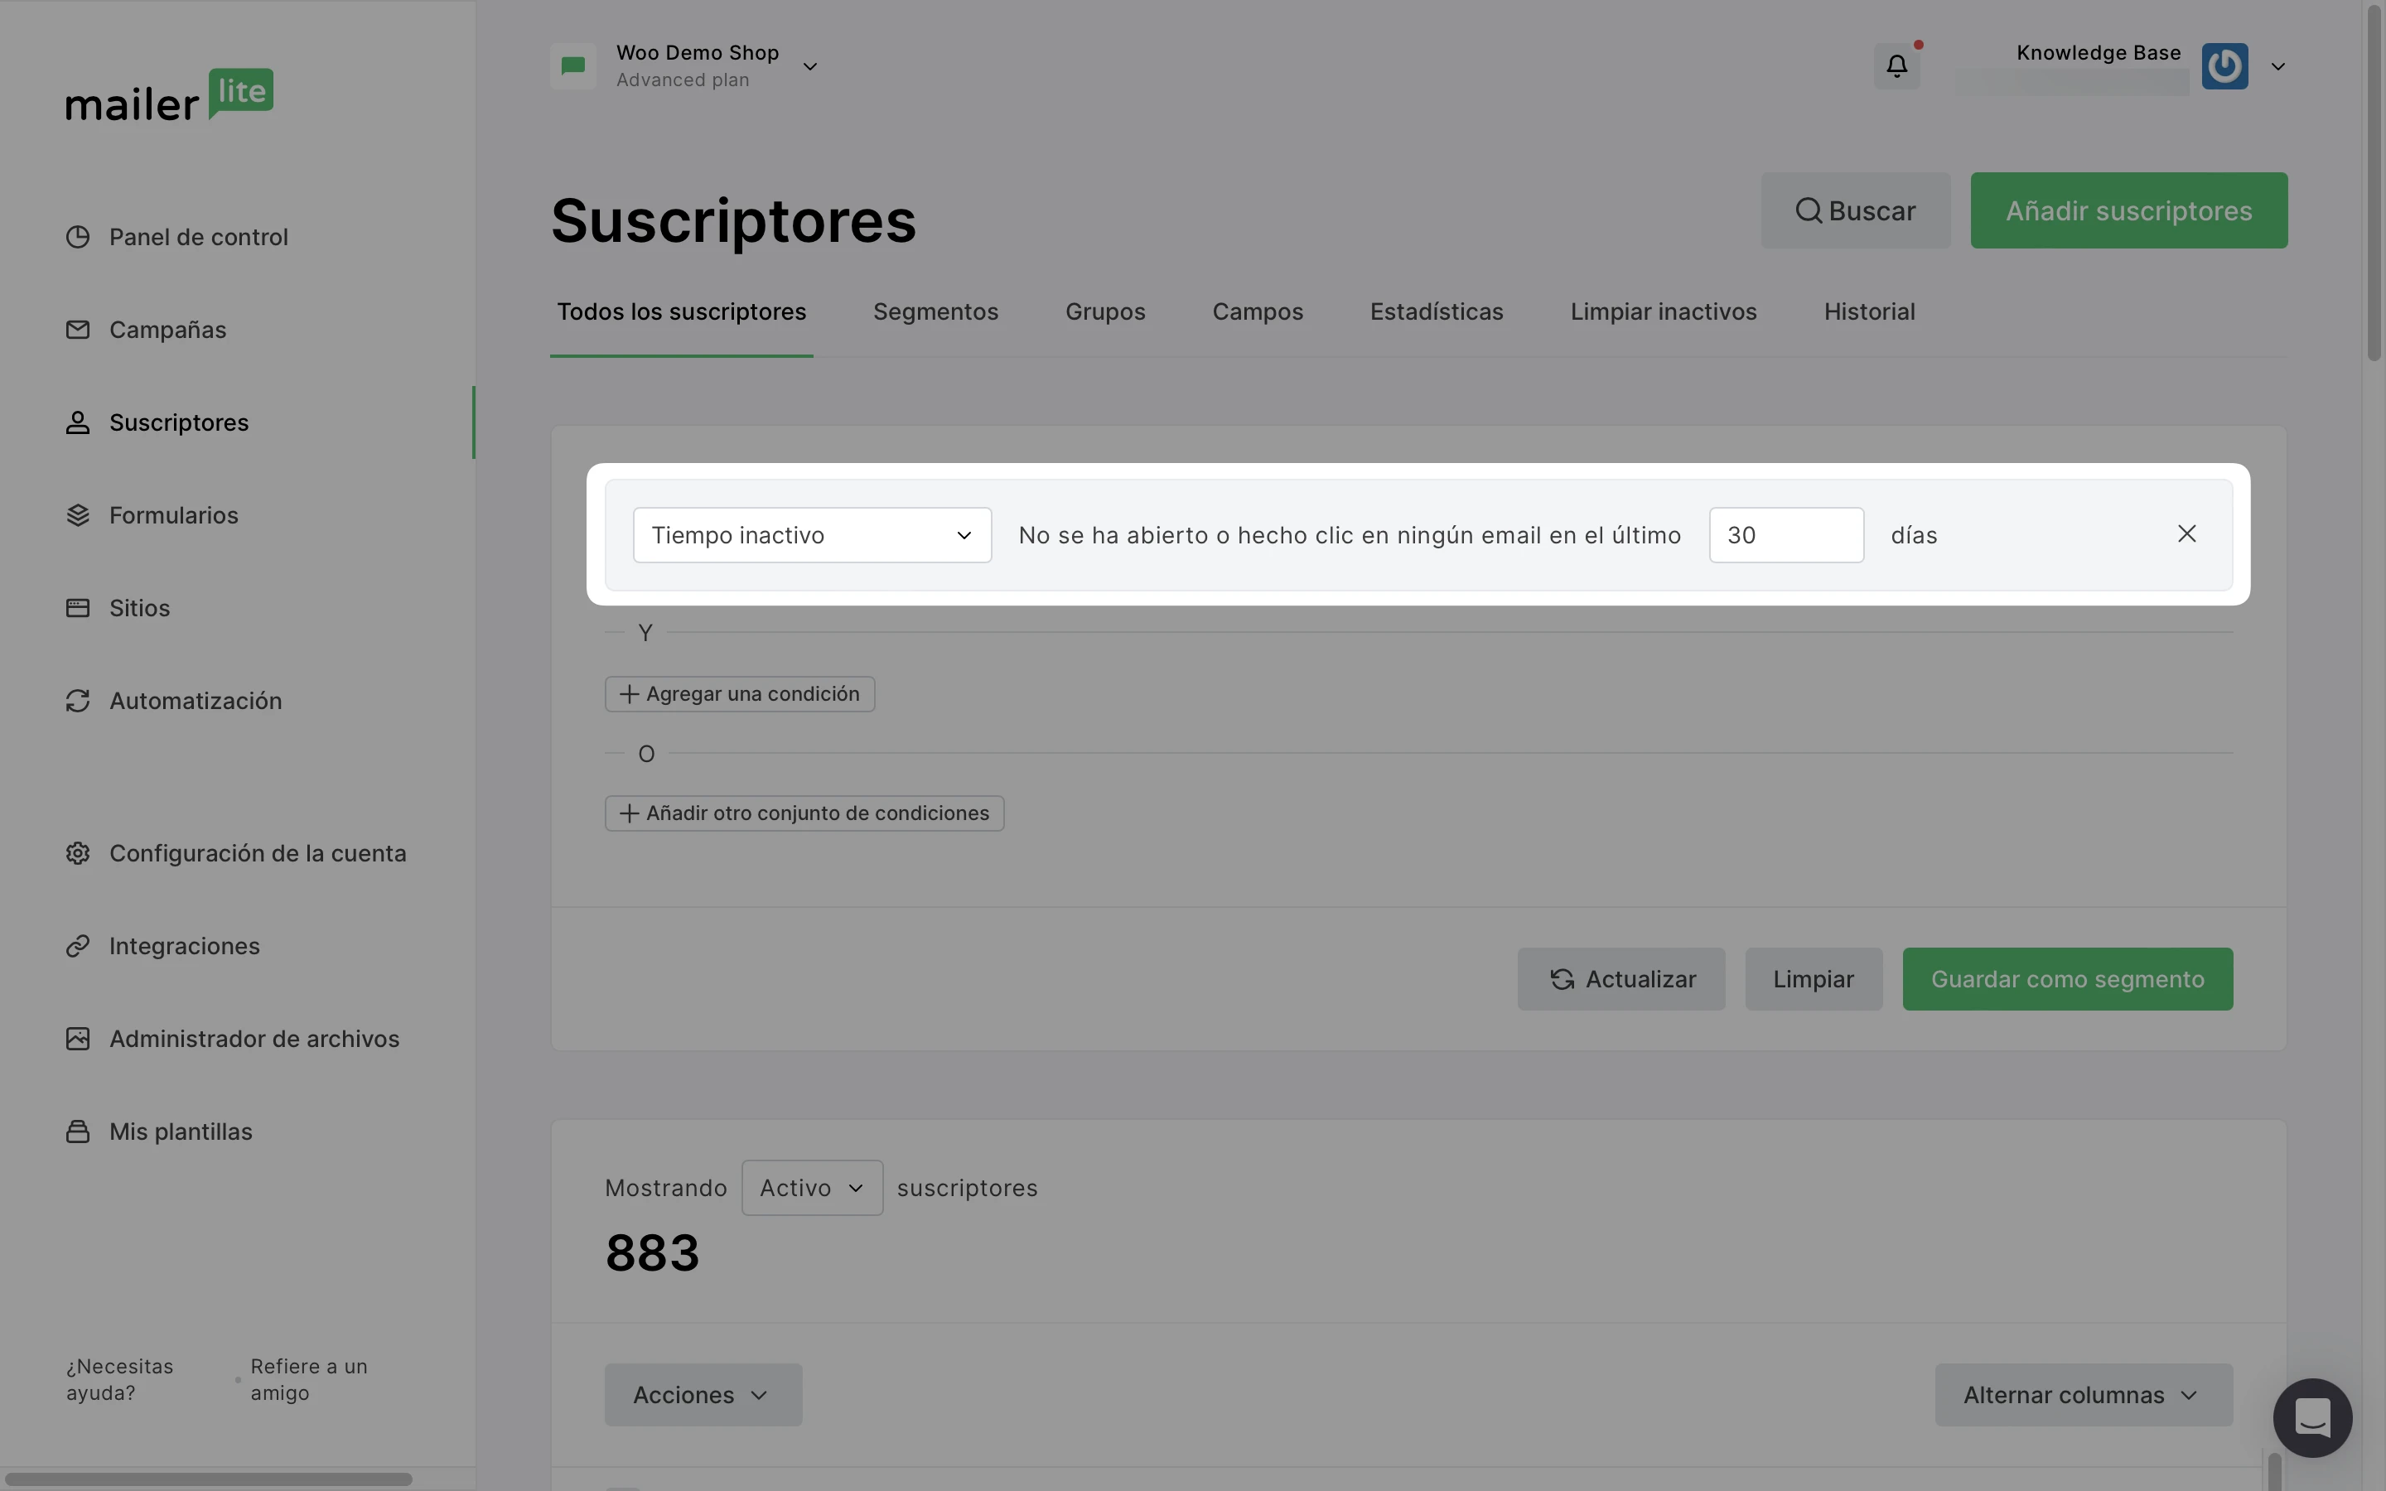
Task: Expand the Acciones dropdown menu
Action: click(702, 1396)
